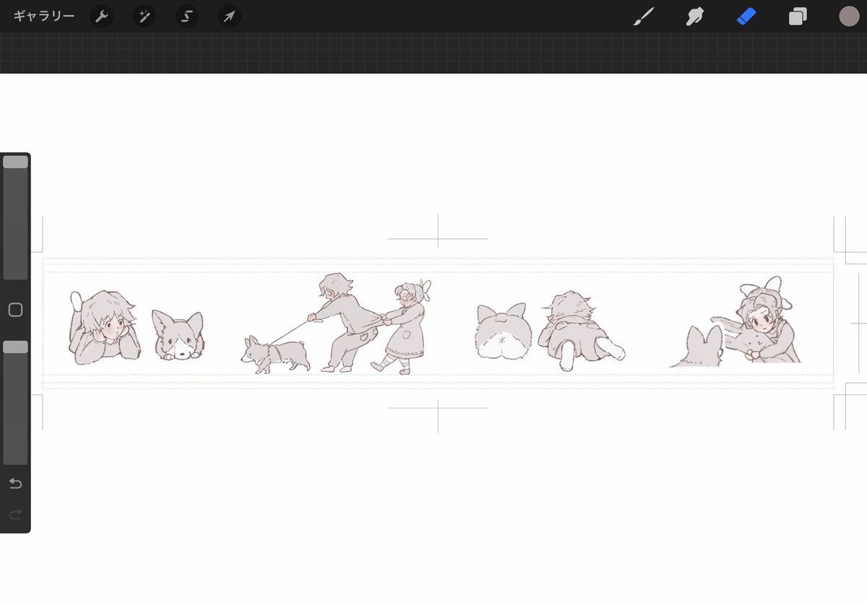The image size is (867, 602).
Task: Open the active color picker circle
Action: [x=849, y=16]
